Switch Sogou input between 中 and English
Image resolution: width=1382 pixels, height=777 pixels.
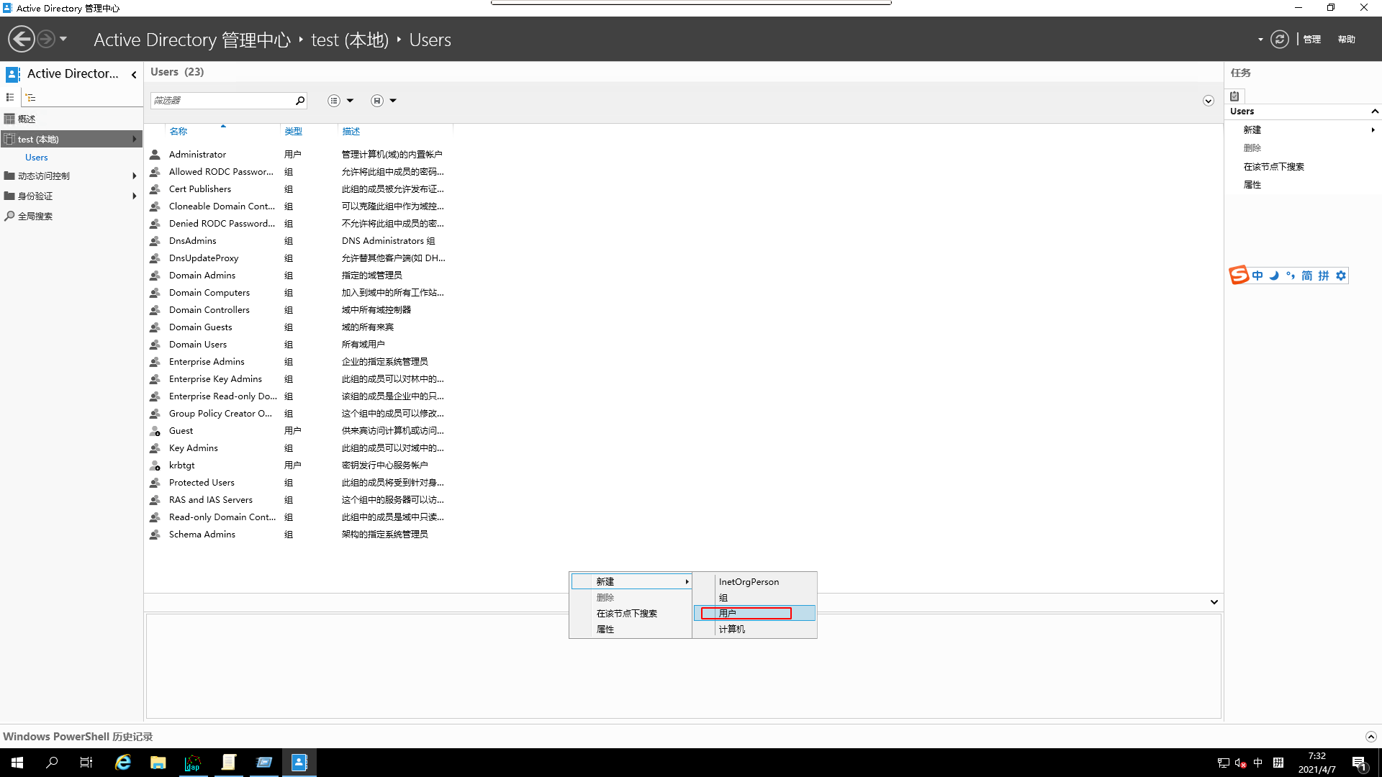(1257, 275)
